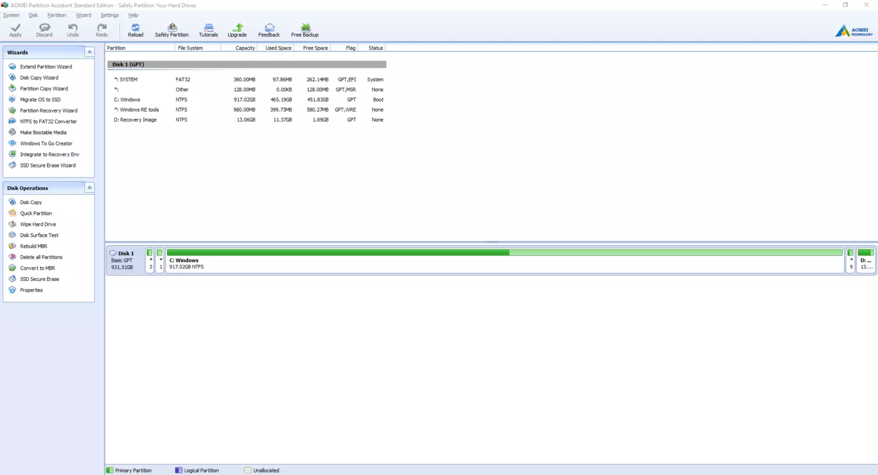878x475 pixels.
Task: Select the 128.00MB Other partition row
Action: click(x=247, y=90)
